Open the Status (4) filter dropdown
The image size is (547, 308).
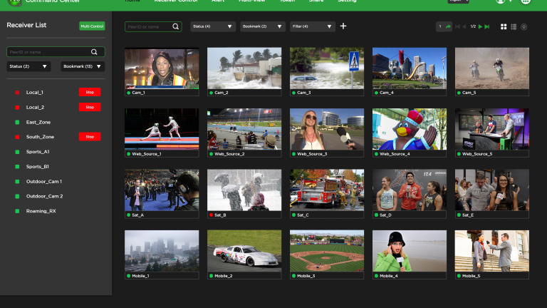pos(213,26)
